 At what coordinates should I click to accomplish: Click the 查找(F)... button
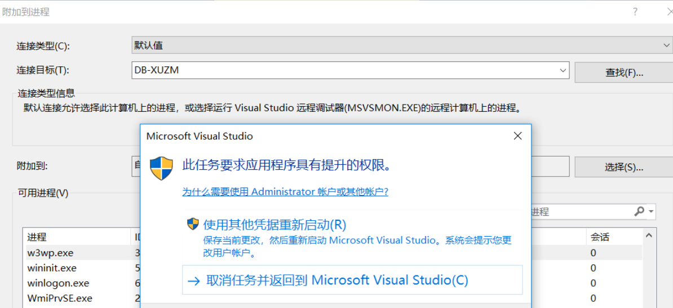624,73
